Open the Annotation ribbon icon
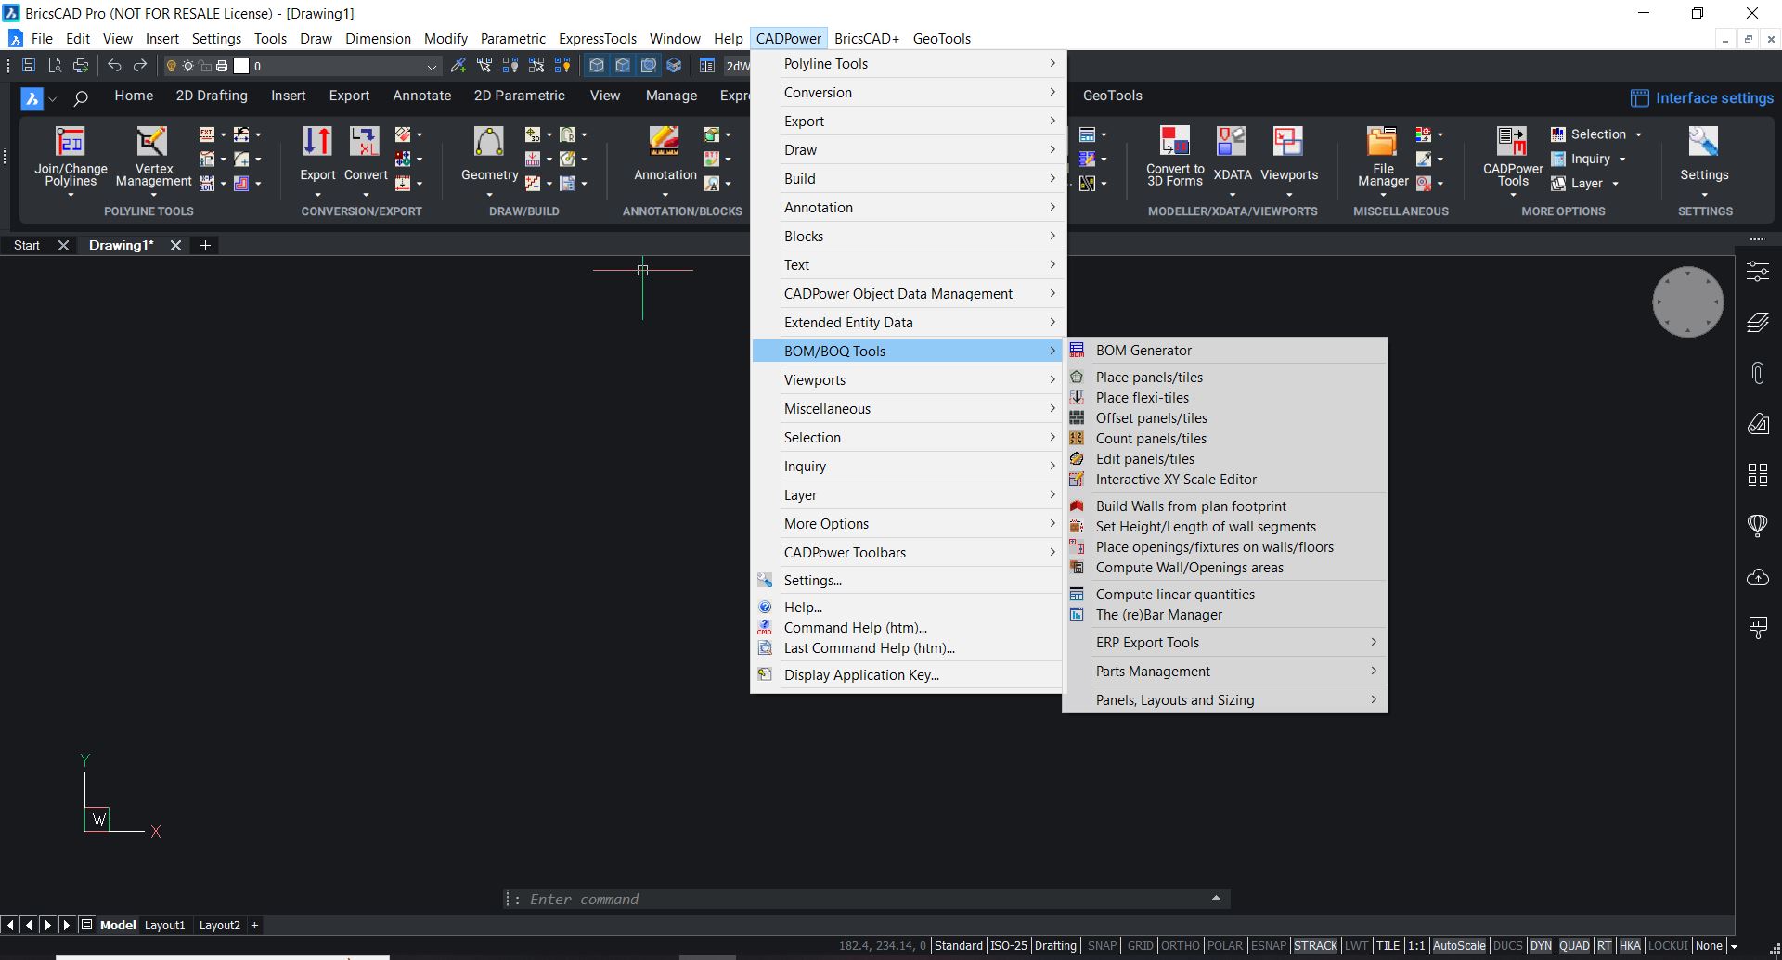1782x960 pixels. (x=665, y=142)
